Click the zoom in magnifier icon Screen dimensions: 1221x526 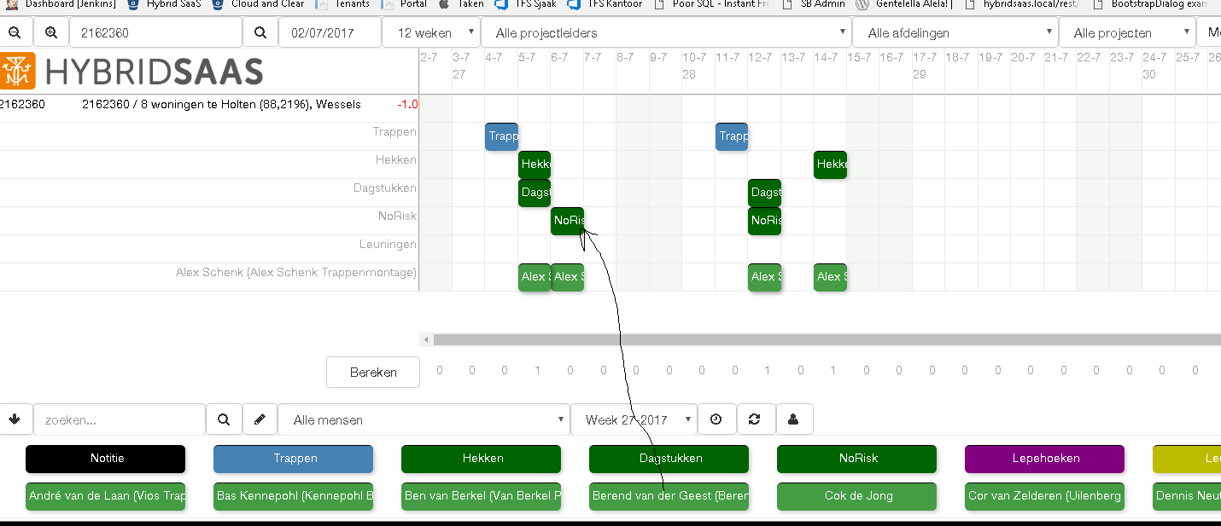(51, 33)
